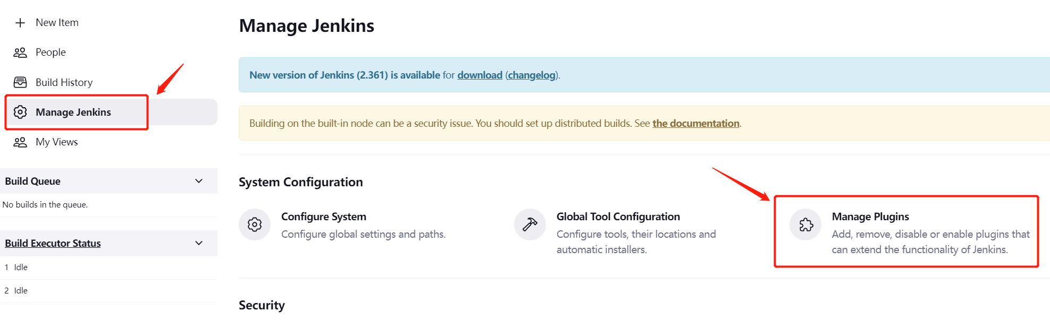This screenshot has height=320, width=1050.
Task: Select executor 1 Idle row
Action: (x=108, y=267)
